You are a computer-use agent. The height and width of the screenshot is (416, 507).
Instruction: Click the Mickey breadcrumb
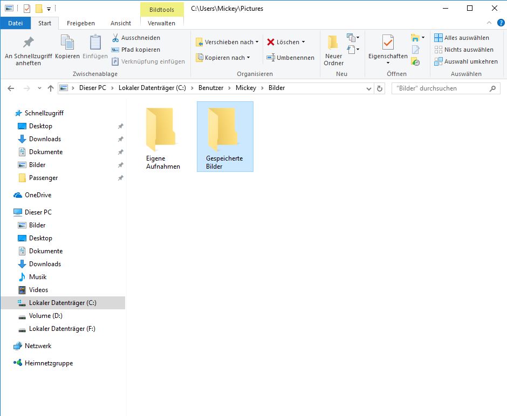pyautogui.click(x=246, y=88)
